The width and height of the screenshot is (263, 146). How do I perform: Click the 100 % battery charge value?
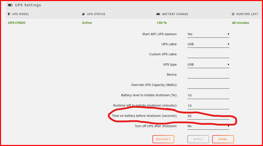coord(162,23)
